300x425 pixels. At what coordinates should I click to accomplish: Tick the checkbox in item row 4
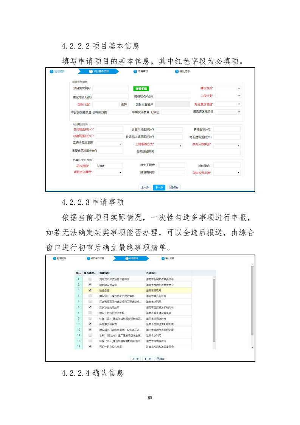click(x=90, y=296)
